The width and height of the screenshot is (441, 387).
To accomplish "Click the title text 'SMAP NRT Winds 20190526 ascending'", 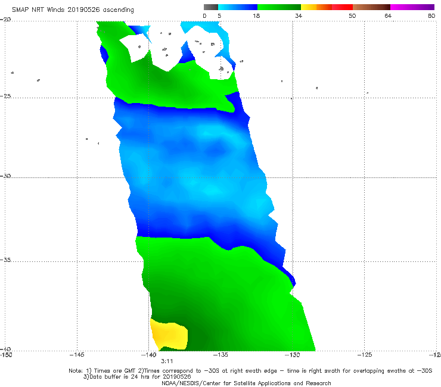I will (x=73, y=10).
